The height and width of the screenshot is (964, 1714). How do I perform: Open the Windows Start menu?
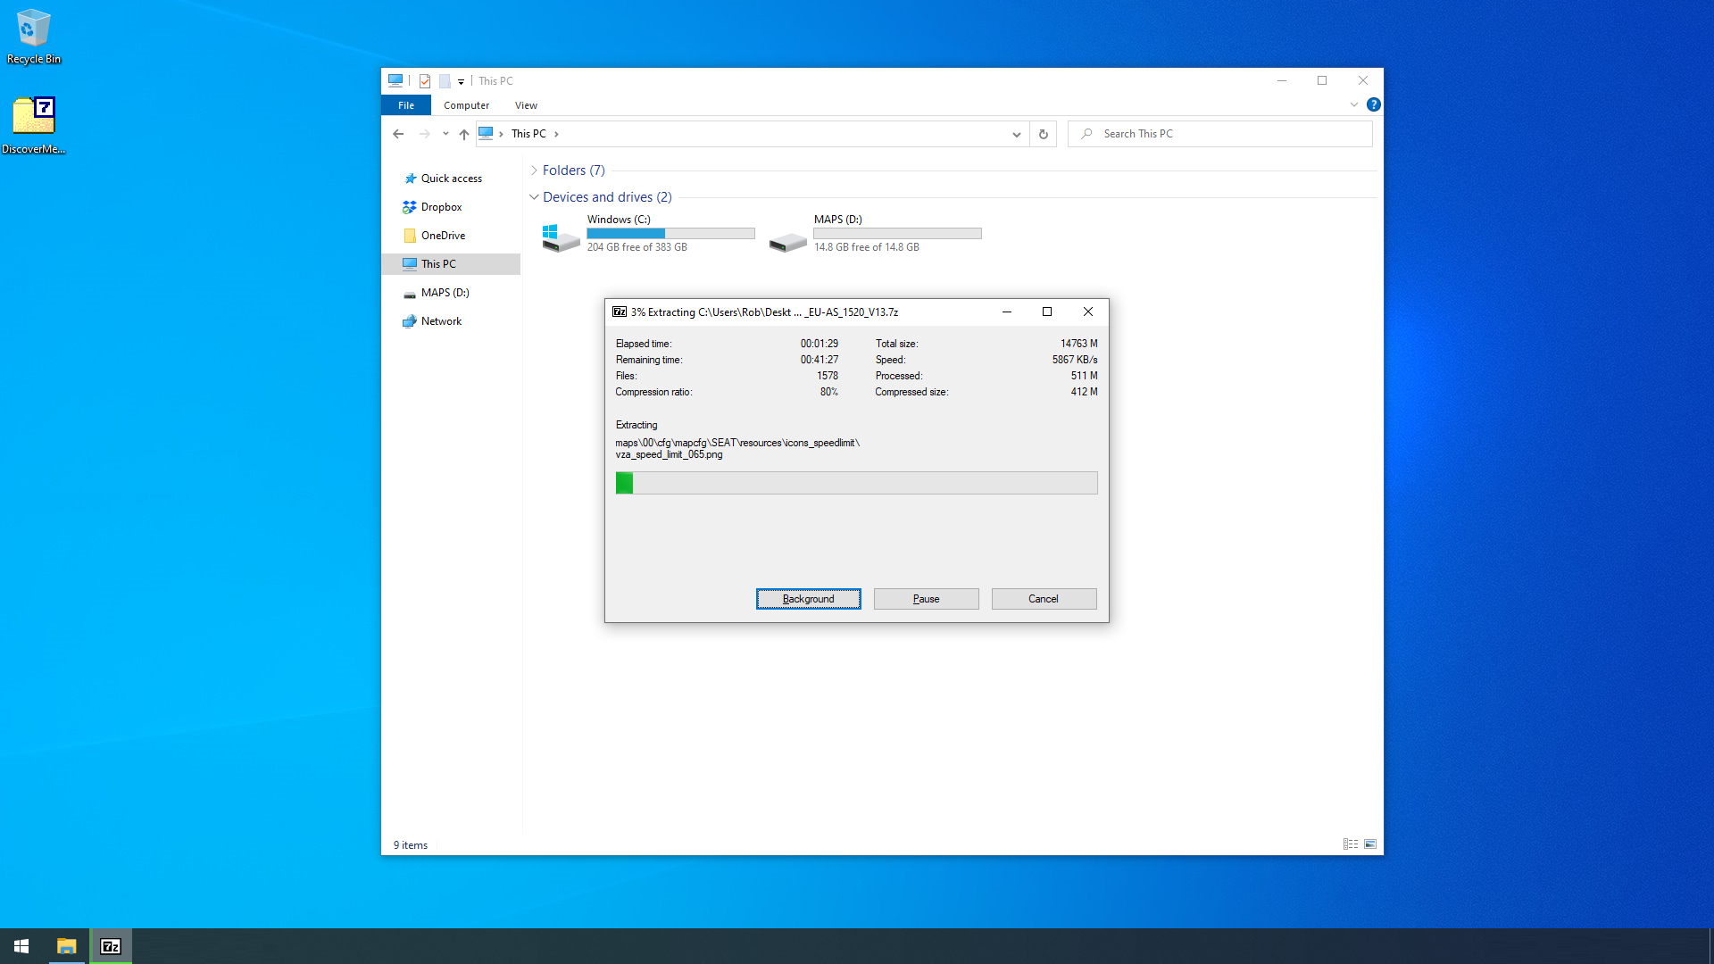point(21,946)
